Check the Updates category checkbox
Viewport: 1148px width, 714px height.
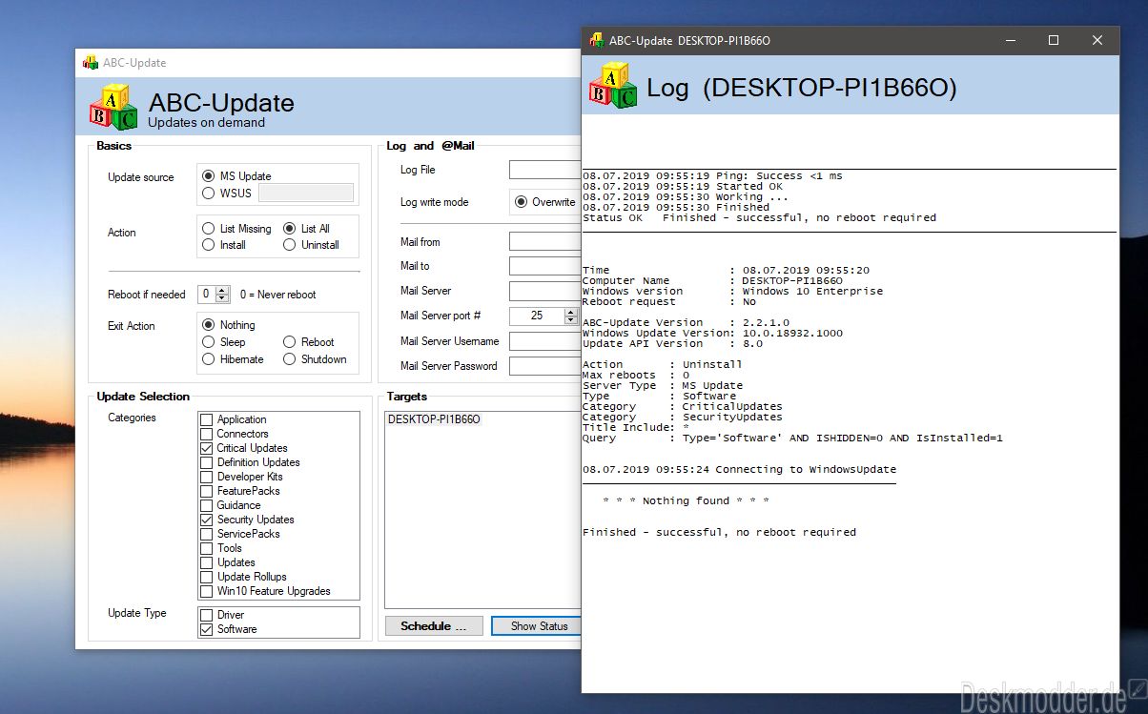pyautogui.click(x=206, y=562)
